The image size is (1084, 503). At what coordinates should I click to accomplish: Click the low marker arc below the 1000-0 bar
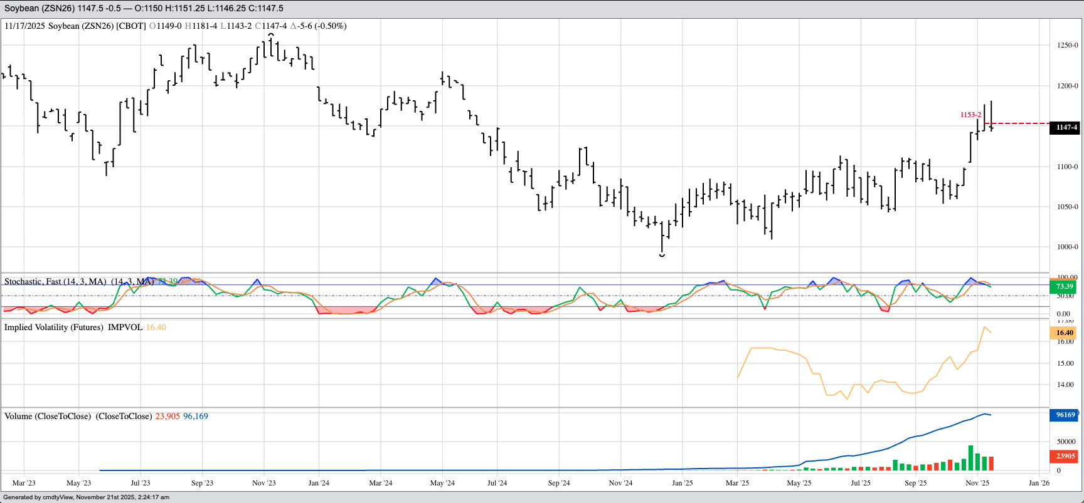[662, 255]
